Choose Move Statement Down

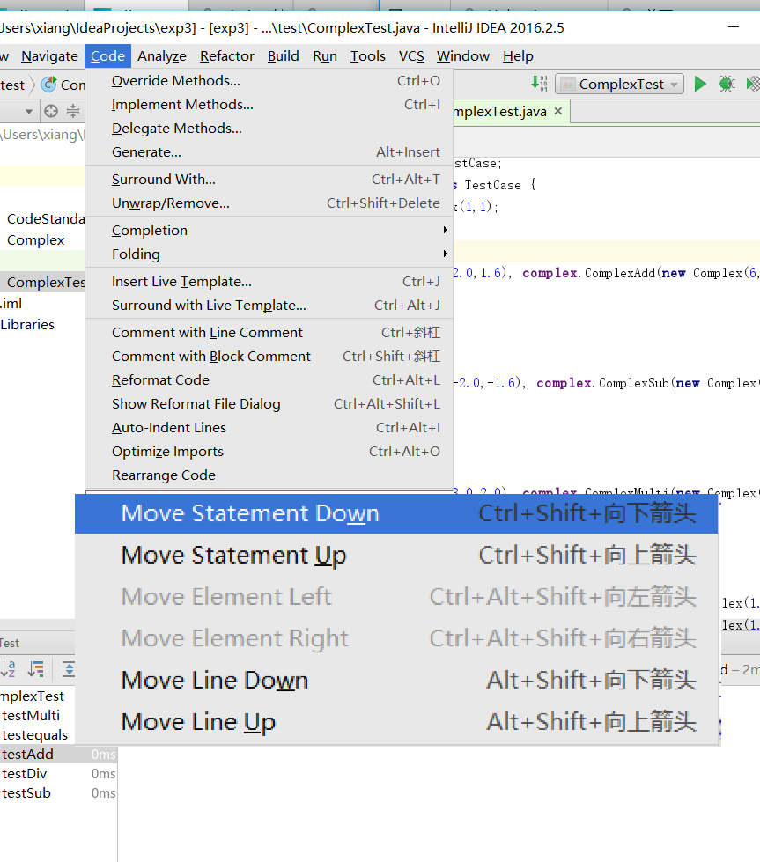click(x=396, y=513)
